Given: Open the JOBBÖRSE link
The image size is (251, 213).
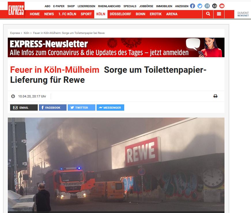Looking at the screenshot, I should [146, 6].
